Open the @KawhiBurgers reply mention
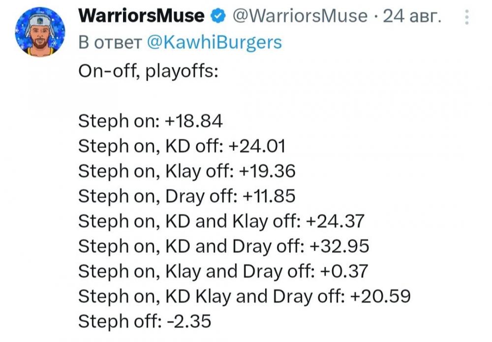This screenshot has height=342, width=492. [x=214, y=42]
